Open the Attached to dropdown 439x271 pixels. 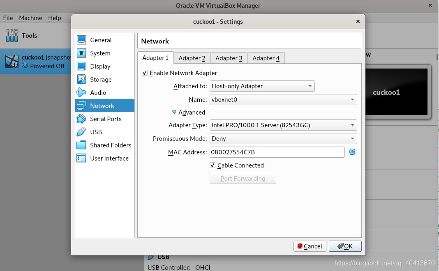point(262,86)
